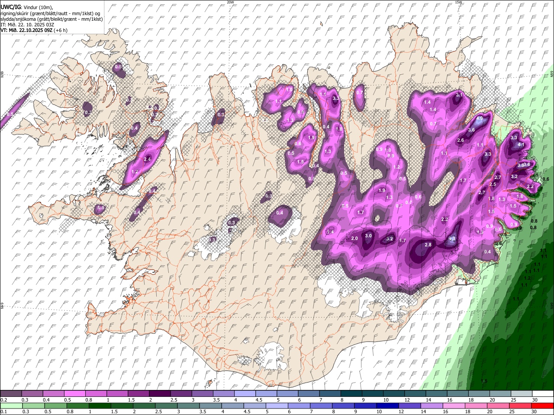
Task: Pick upper legend swatch between 1 and 1.5
Action: click(117, 394)
